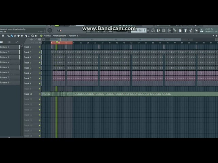Select the Draw pencil tool
This screenshot has width=218, height=163.
pyautogui.click(x=8, y=36)
